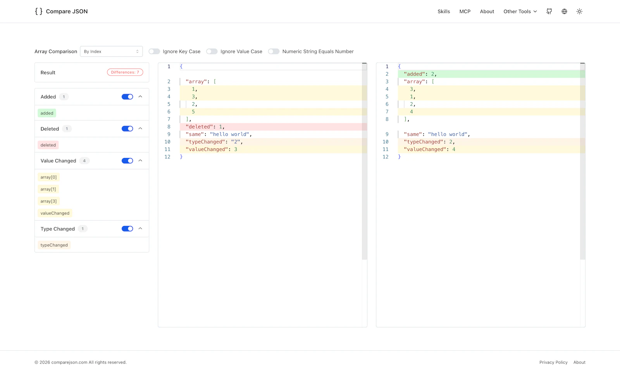The width and height of the screenshot is (620, 374).
Task: Click array value 5 in left editor
Action: click(x=193, y=112)
